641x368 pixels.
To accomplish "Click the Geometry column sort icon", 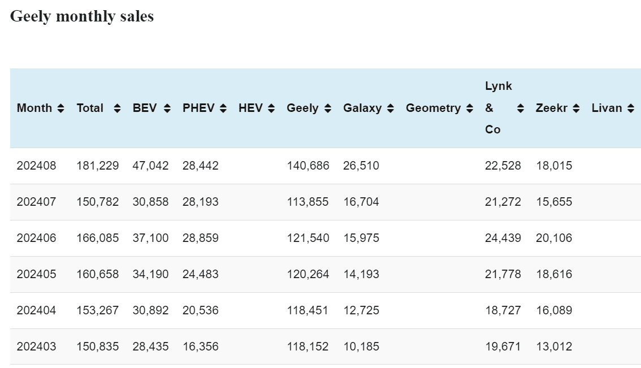I will tap(469, 109).
